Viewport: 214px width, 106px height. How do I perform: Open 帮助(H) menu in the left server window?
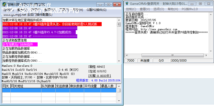[78, 10]
